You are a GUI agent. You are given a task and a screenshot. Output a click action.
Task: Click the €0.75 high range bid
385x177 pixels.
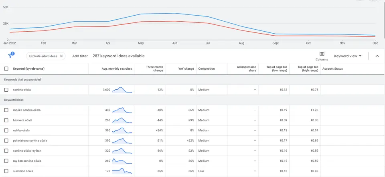[x=314, y=90]
